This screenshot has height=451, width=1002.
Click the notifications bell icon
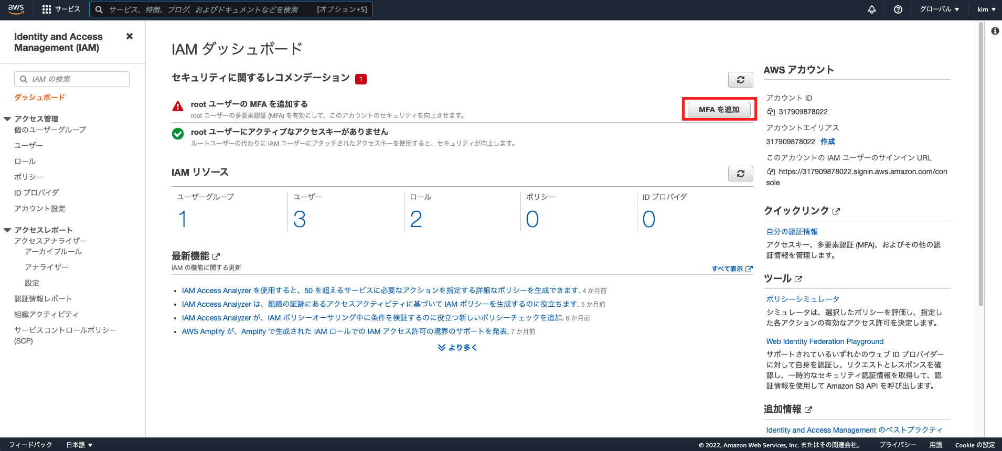tap(872, 9)
